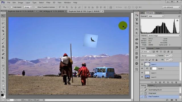Viewport: 182px width, 102px height.
Task: Toggle lock all for the layer
Action: coord(156,60)
